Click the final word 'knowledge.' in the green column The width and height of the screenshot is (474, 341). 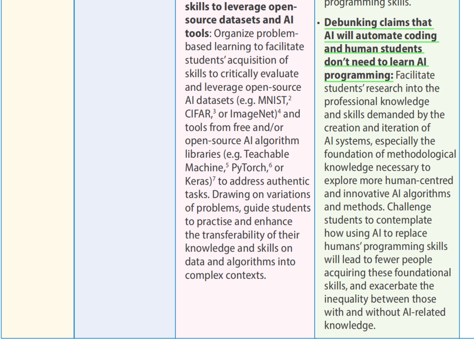coord(350,325)
